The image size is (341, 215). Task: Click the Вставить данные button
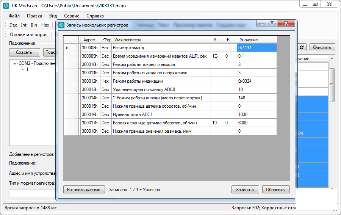click(84, 190)
